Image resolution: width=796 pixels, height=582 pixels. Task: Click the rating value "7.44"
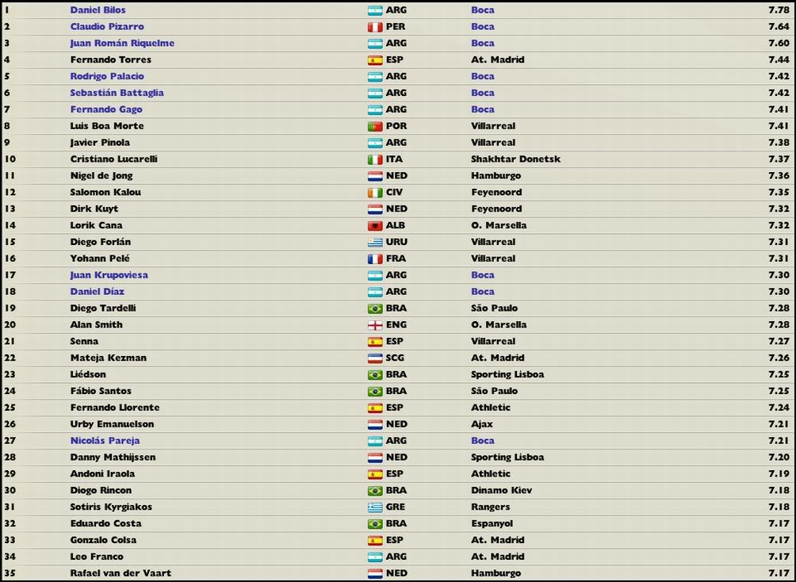[779, 60]
